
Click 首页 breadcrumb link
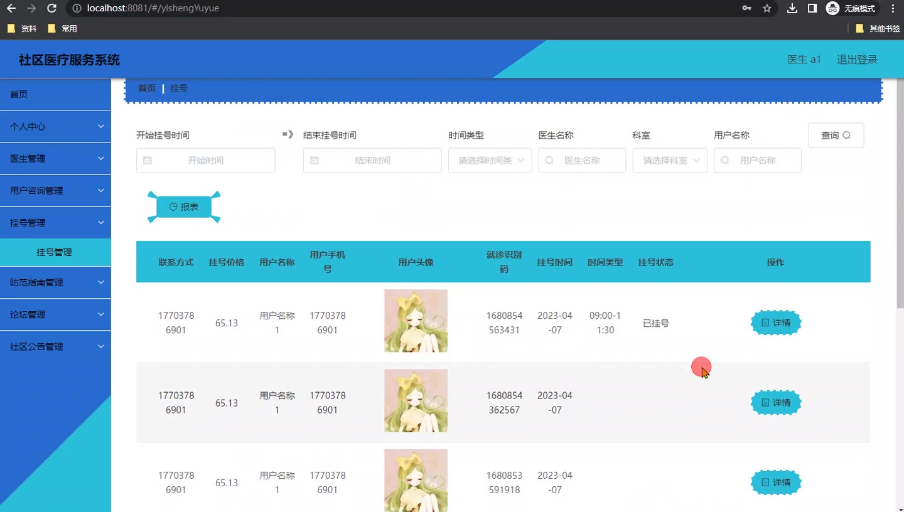click(x=147, y=88)
